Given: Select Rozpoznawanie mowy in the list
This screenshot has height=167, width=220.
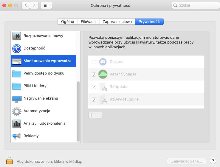Looking at the screenshot, I should coord(43,36).
